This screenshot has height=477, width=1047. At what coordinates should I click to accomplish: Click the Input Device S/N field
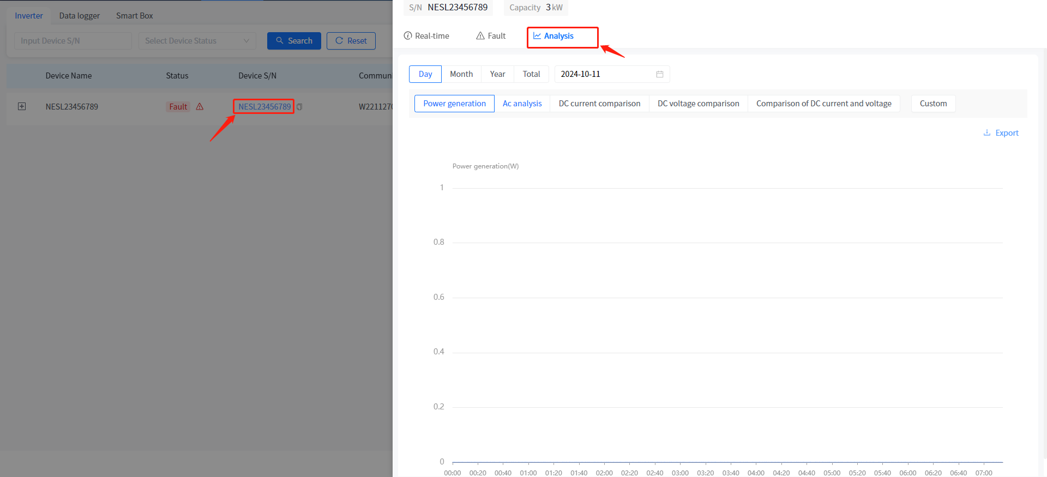[x=73, y=41]
